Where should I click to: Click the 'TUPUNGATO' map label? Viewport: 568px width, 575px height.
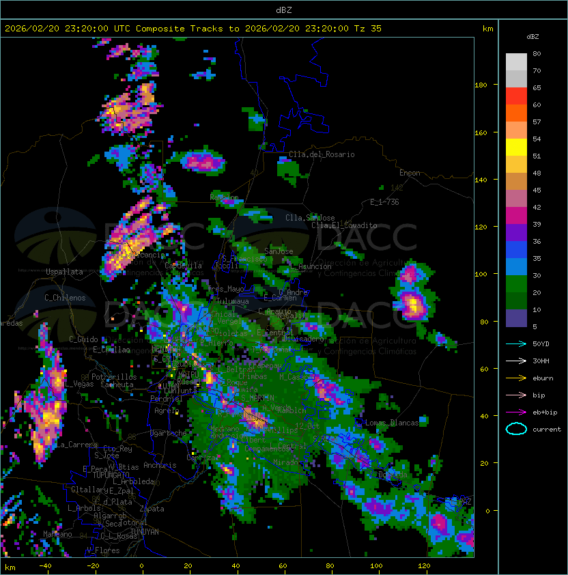tap(111, 475)
